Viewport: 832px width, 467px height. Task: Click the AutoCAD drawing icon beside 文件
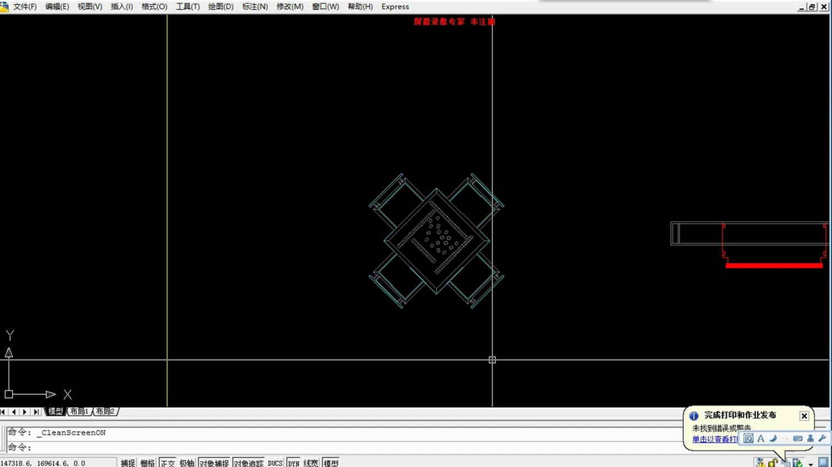point(4,7)
